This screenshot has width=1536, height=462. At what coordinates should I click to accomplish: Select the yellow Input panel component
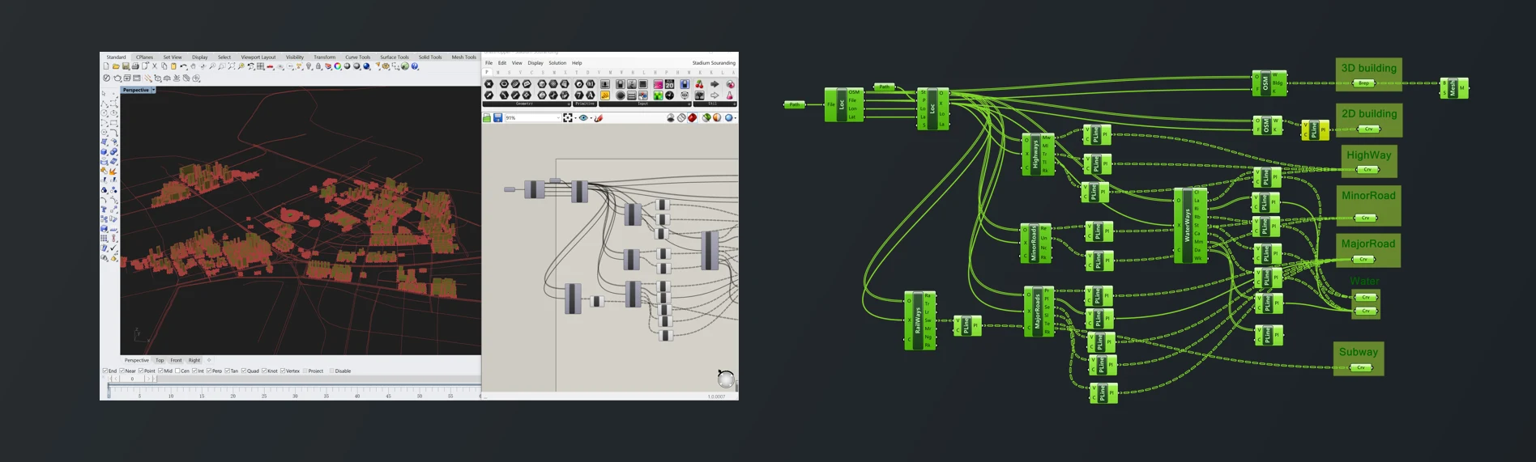pyautogui.click(x=605, y=95)
